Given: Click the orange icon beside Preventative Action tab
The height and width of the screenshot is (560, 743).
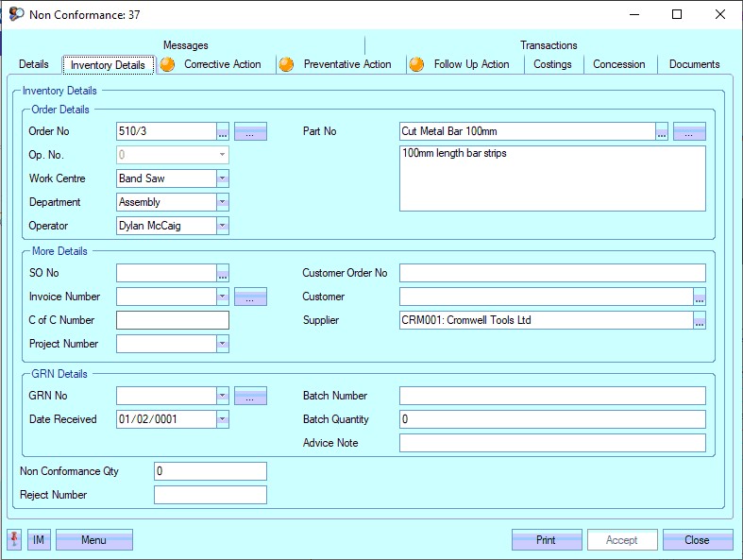Looking at the screenshot, I should click(x=286, y=64).
